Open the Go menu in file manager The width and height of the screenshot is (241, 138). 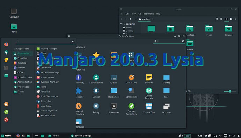pos(140,14)
